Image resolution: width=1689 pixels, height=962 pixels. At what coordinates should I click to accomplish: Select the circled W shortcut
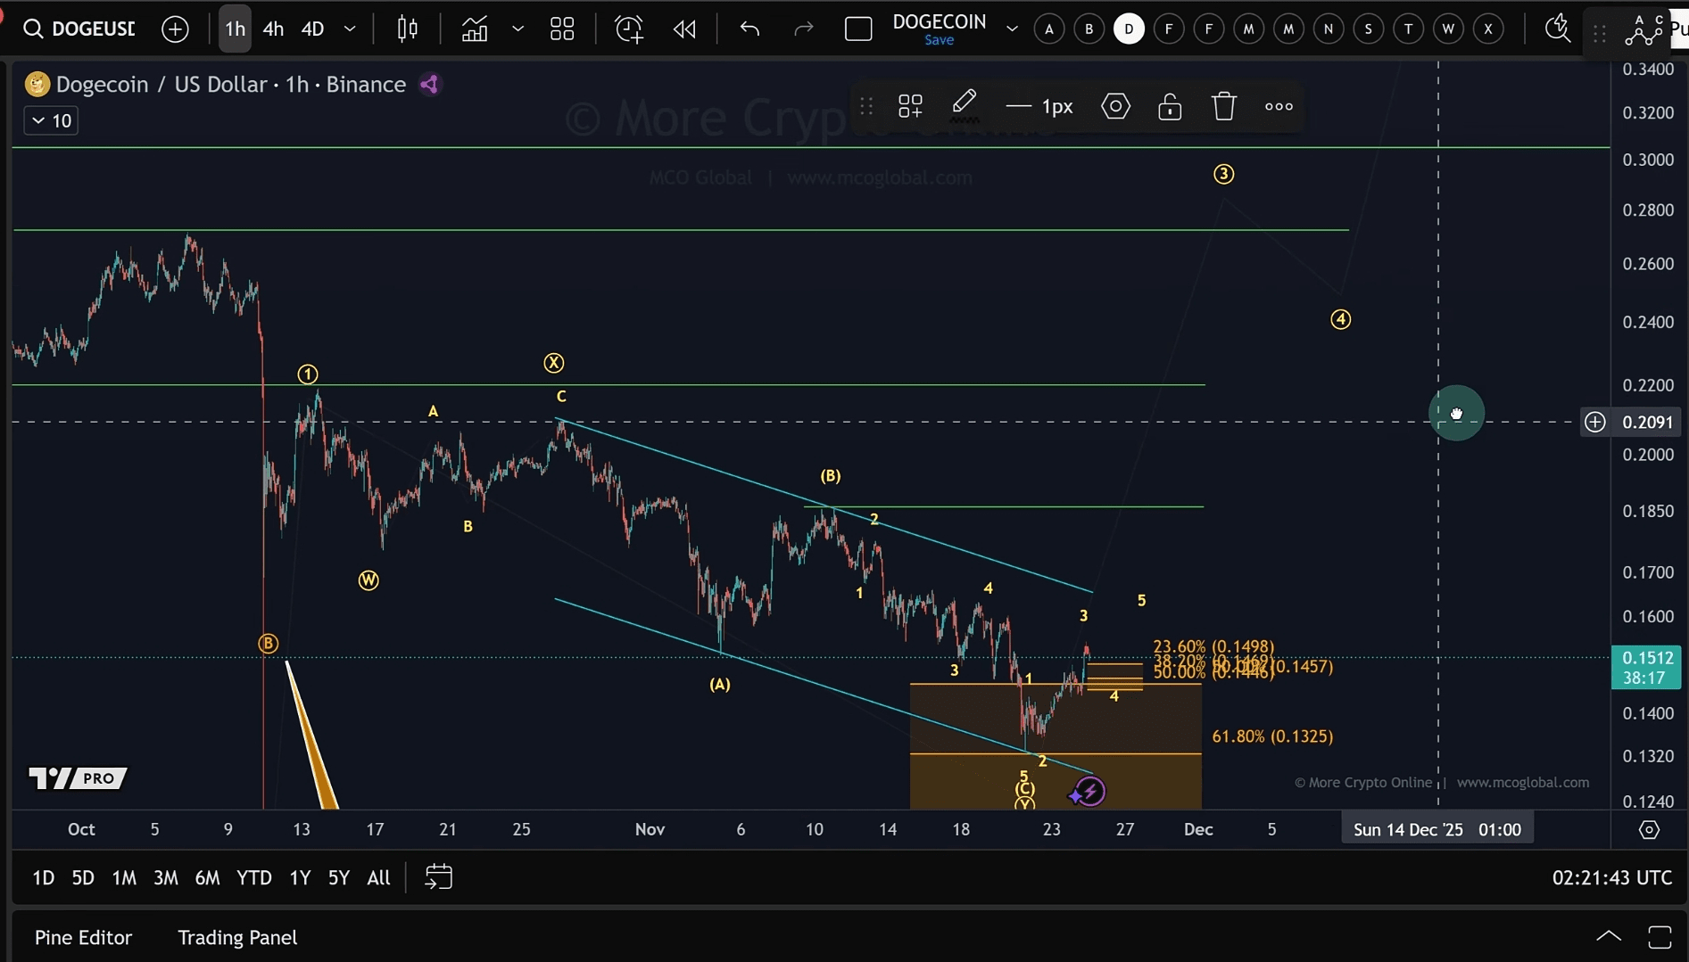[1448, 29]
